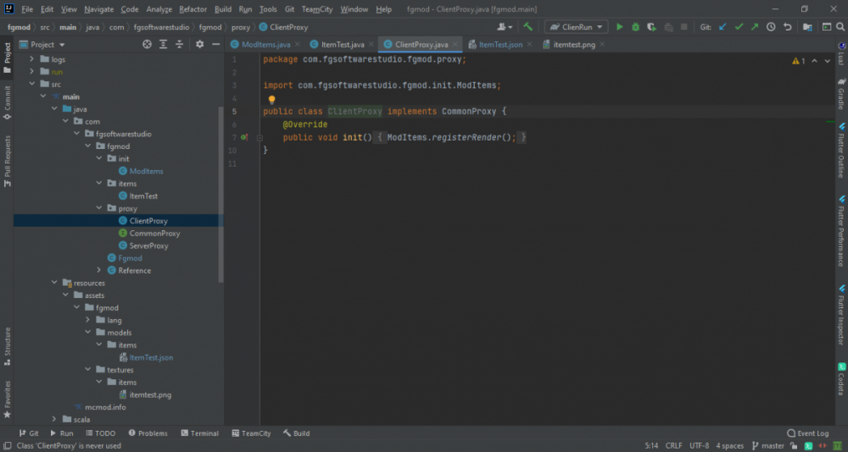Expand the lang folder
Viewport: 848px width, 452px height.
(87, 320)
